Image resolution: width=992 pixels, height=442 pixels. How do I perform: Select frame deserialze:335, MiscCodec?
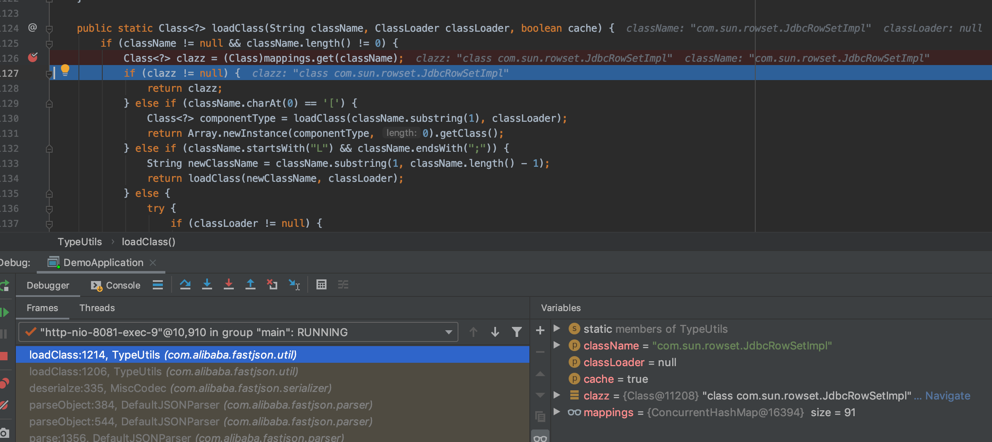[273, 388]
